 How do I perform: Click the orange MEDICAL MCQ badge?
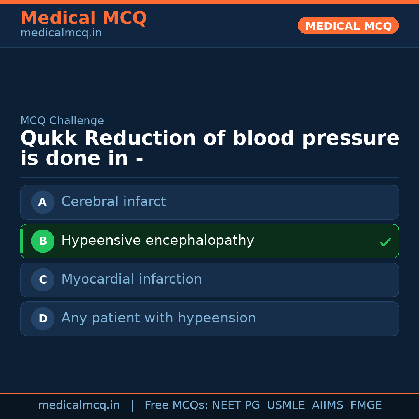click(348, 26)
